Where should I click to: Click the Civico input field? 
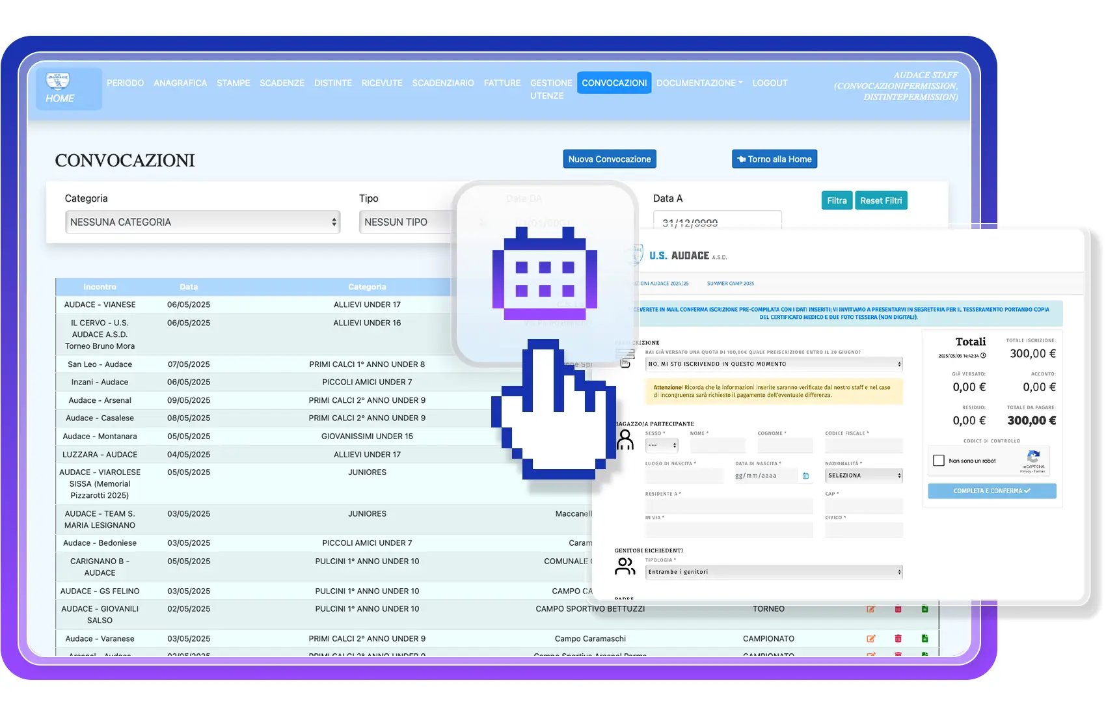pos(864,530)
